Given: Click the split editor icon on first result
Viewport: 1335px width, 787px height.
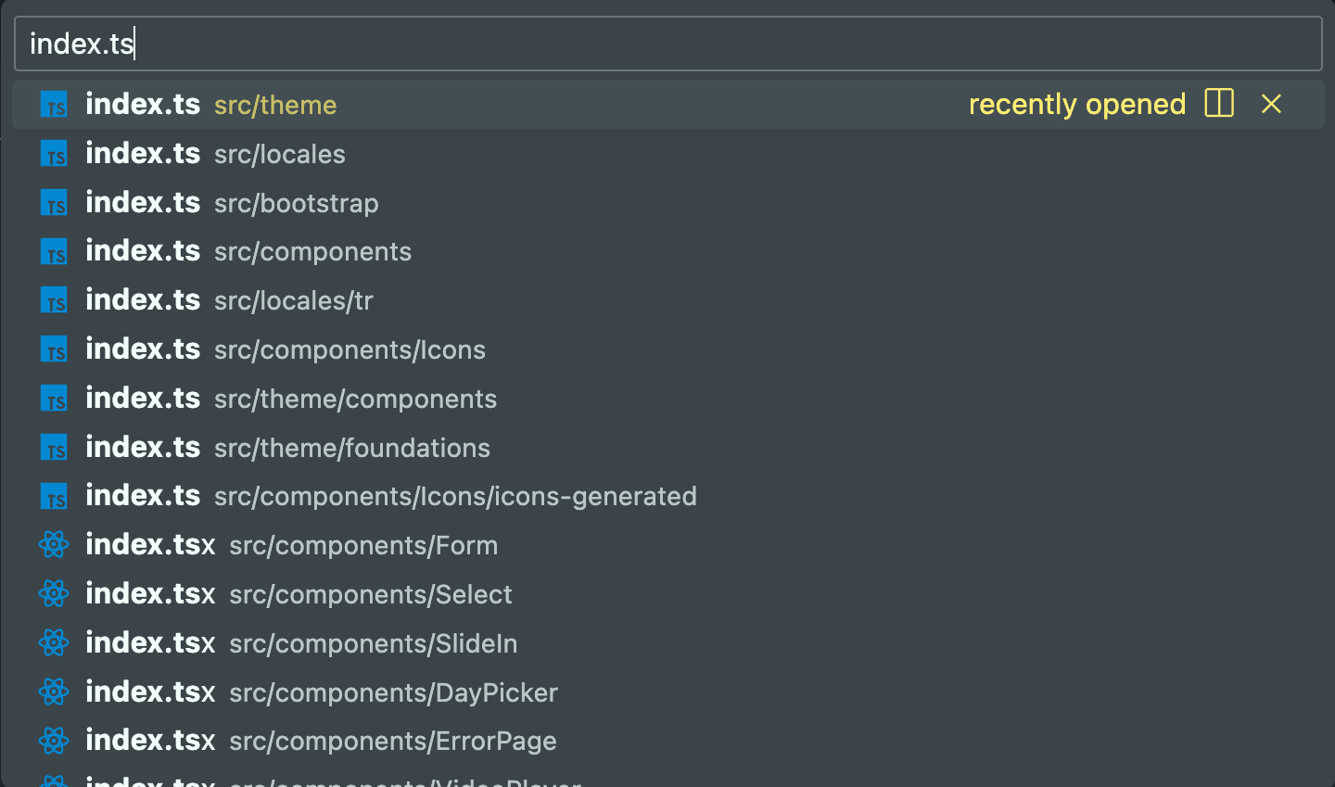Looking at the screenshot, I should pyautogui.click(x=1219, y=104).
